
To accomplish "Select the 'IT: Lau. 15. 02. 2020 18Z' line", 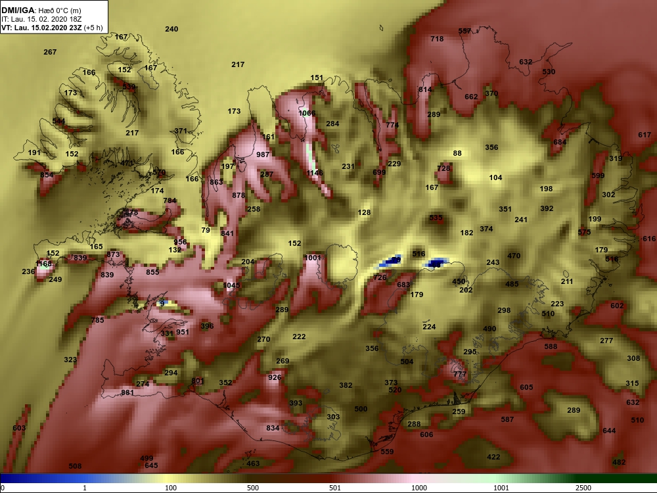I will [x=41, y=19].
